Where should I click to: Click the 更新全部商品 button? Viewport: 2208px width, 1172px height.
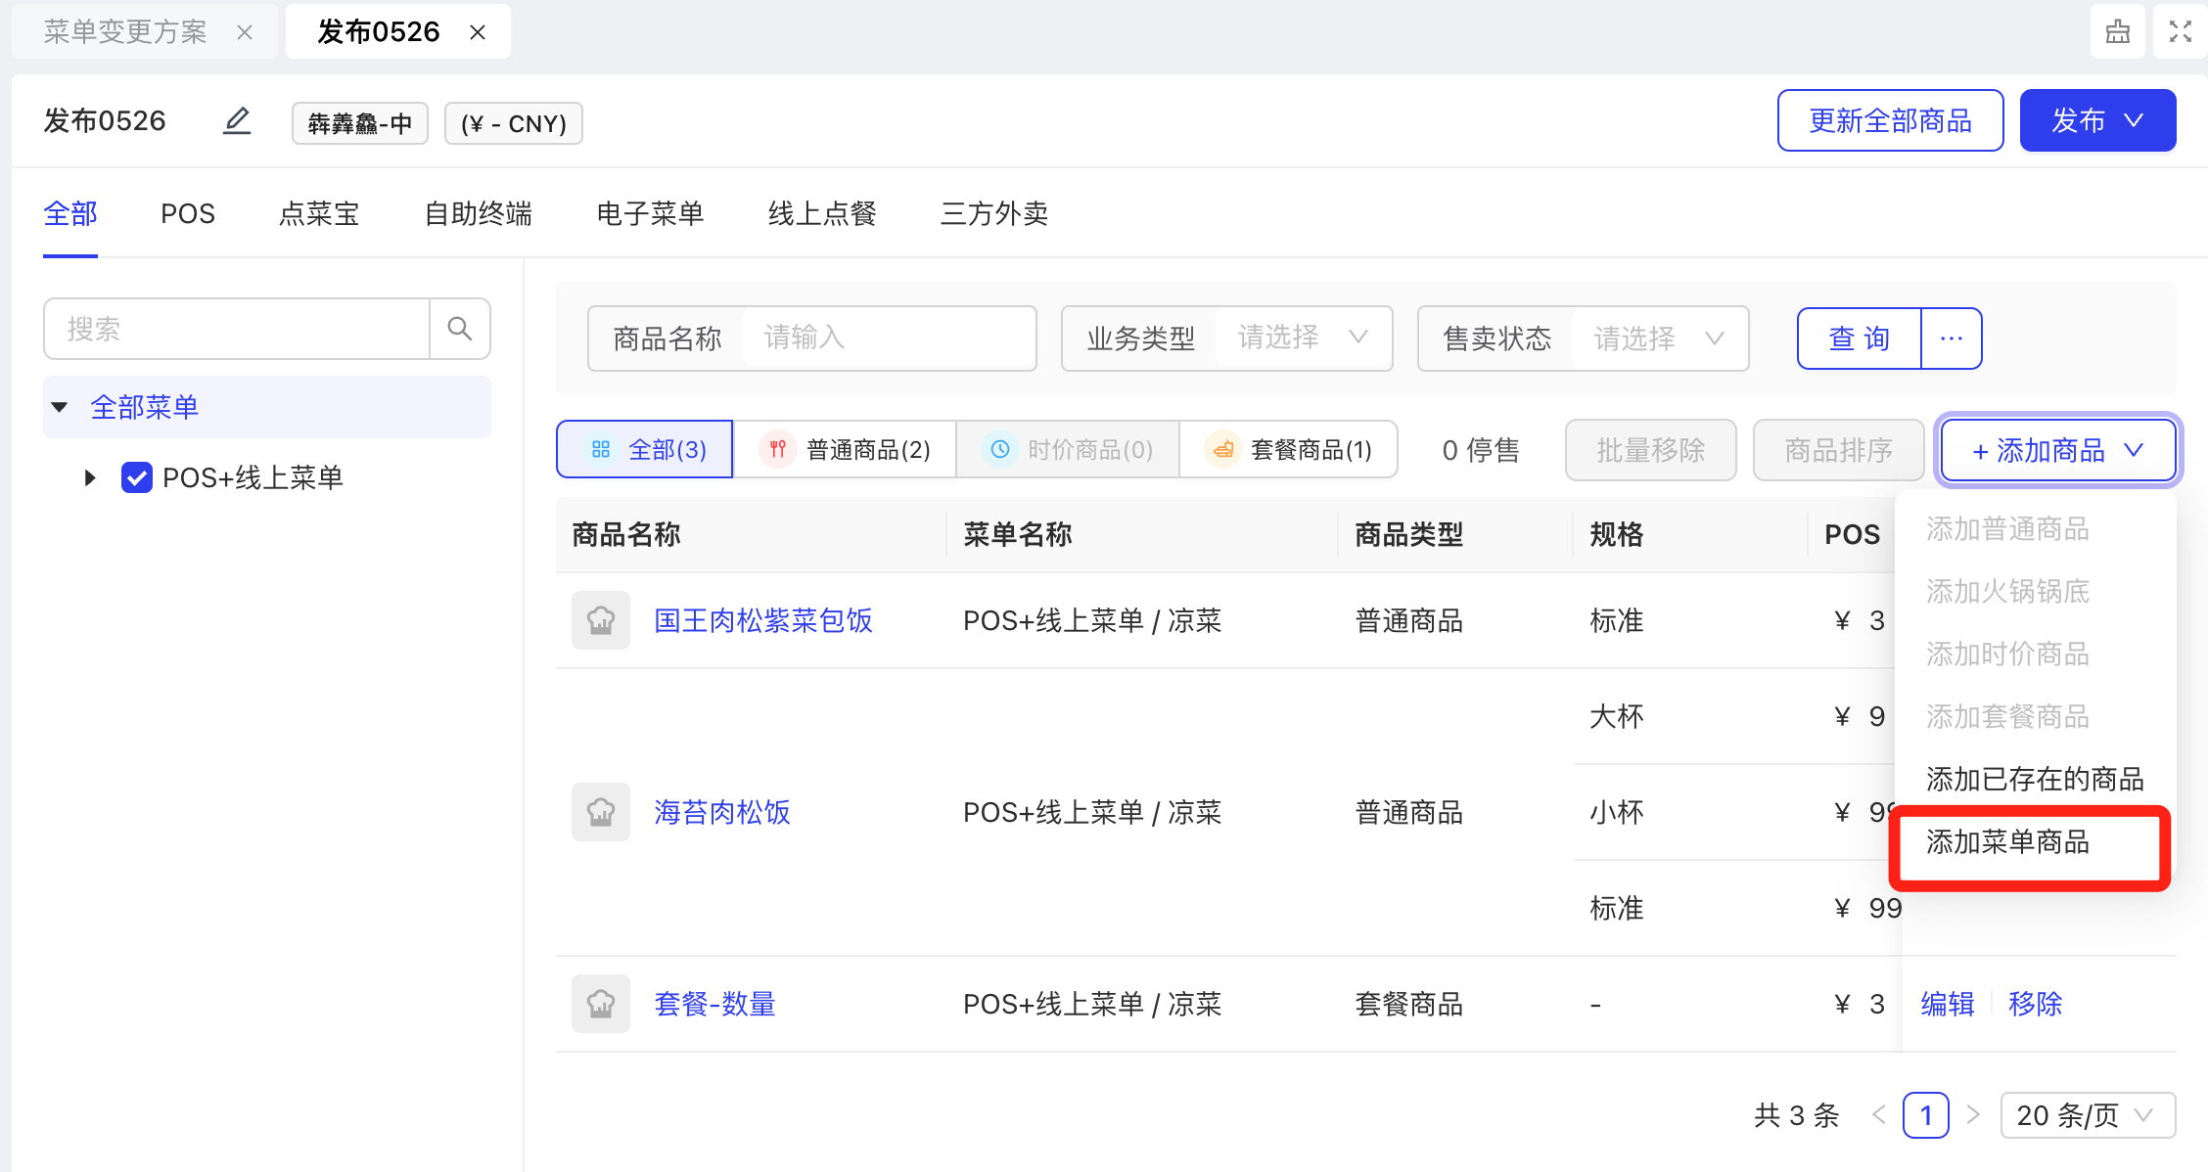(1890, 121)
